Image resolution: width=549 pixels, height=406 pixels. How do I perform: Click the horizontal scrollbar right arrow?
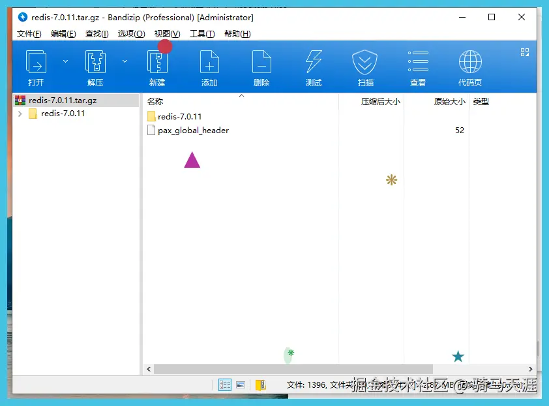[531, 369]
